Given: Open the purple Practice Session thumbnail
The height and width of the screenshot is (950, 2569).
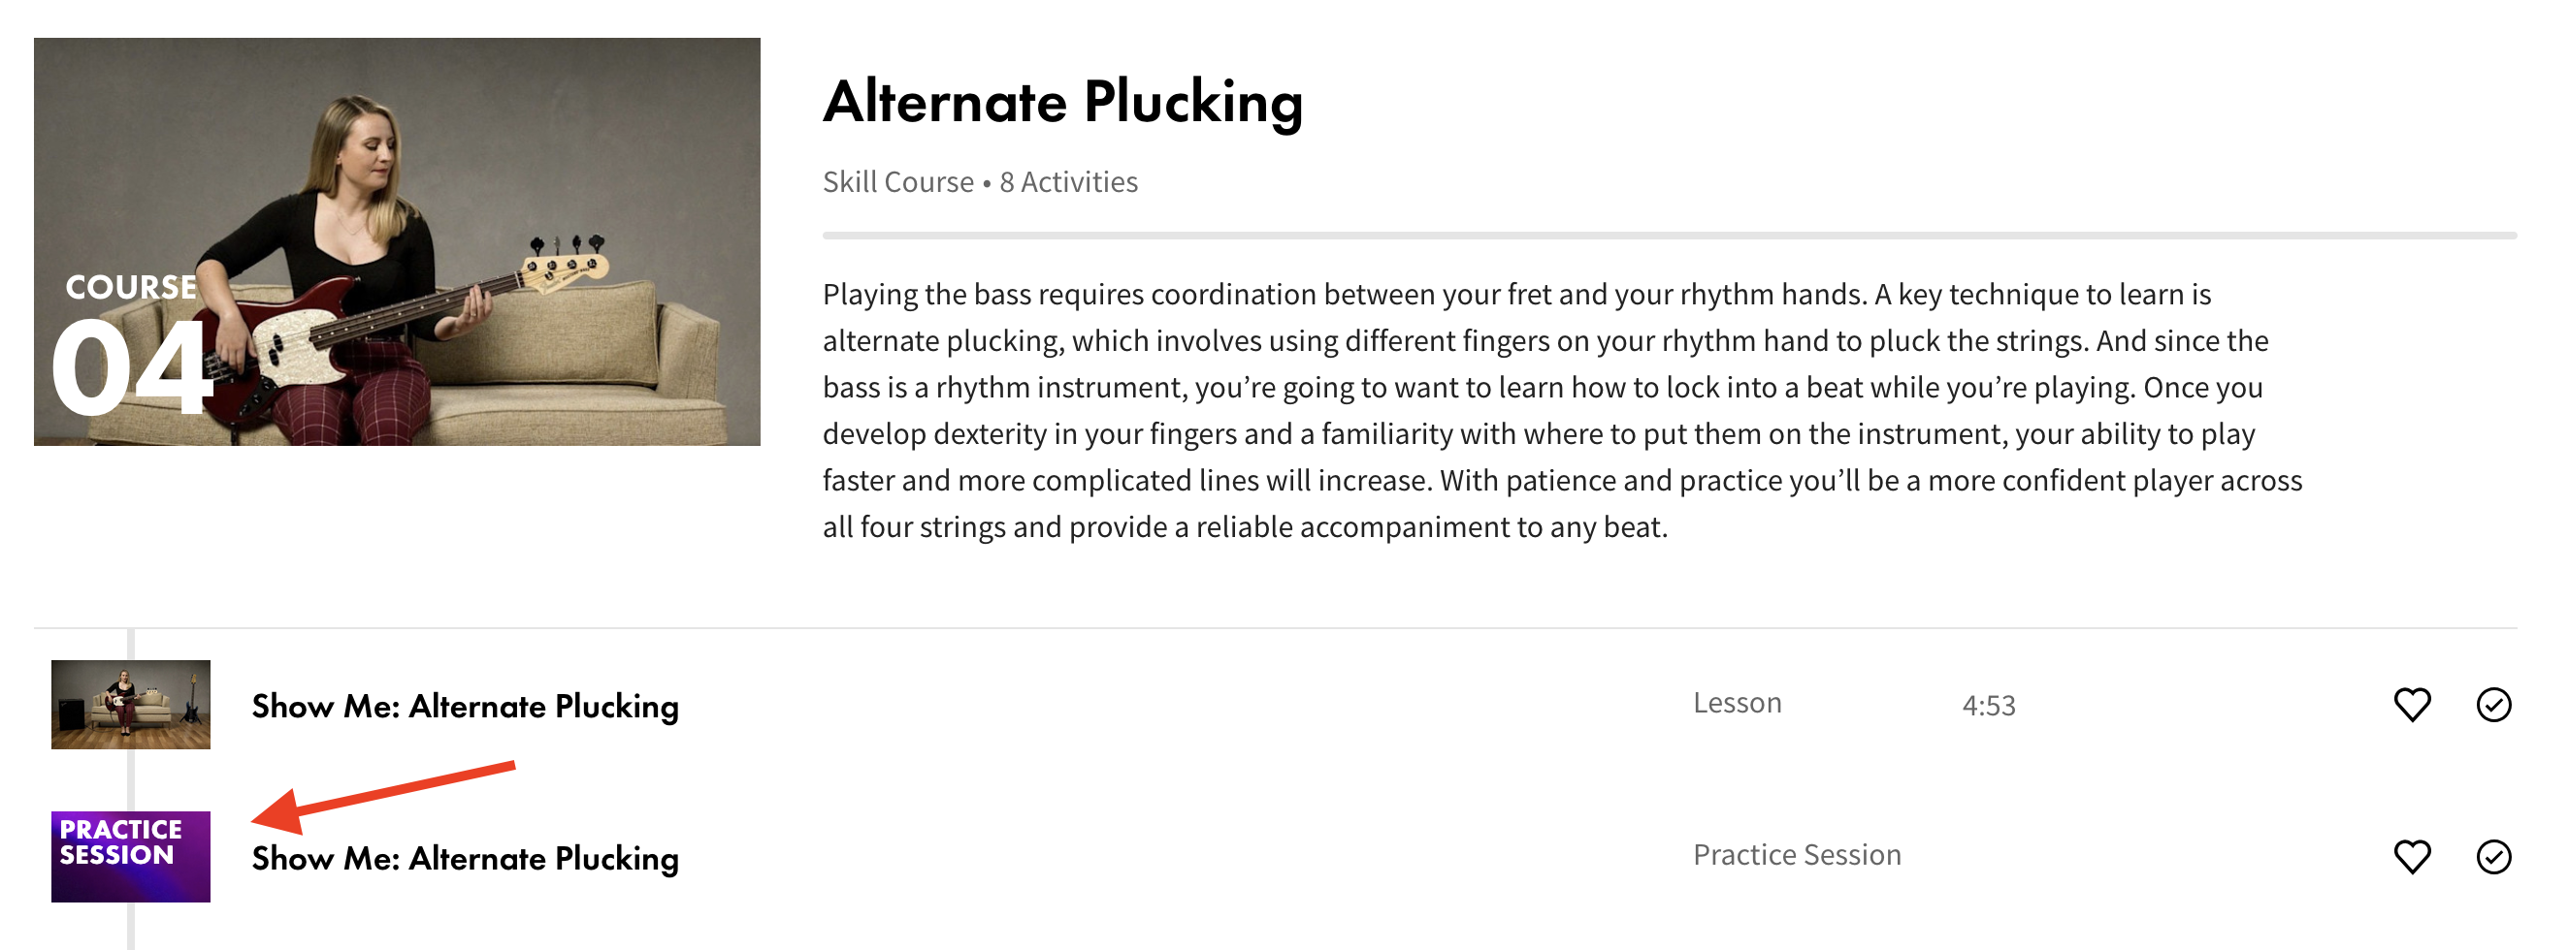Looking at the screenshot, I should tap(131, 856).
